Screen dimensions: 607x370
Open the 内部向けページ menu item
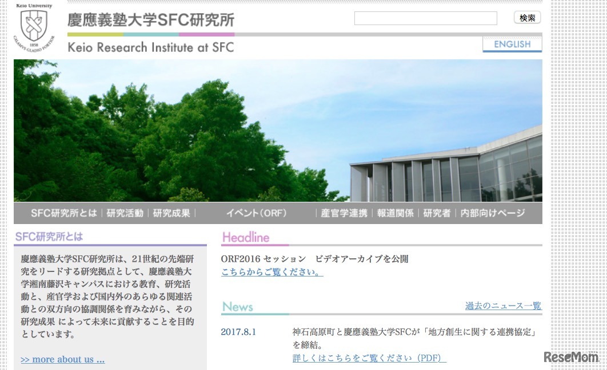[x=493, y=213]
